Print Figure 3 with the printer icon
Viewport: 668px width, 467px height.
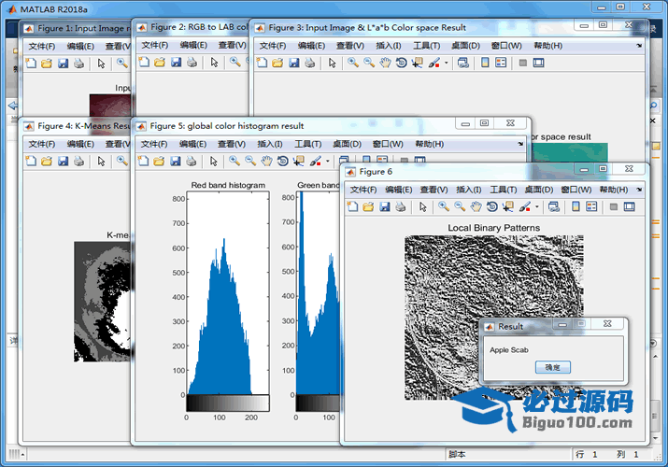309,63
